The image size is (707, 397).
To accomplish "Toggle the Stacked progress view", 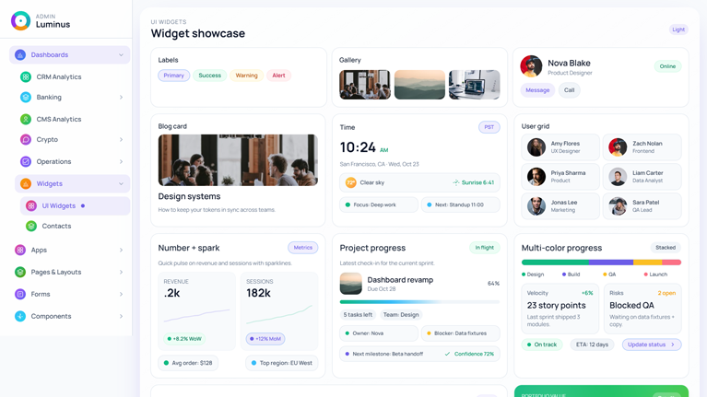I will (665, 248).
